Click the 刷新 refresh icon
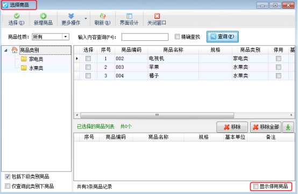Viewport: 298px width, 194px height. pyautogui.click(x=102, y=16)
